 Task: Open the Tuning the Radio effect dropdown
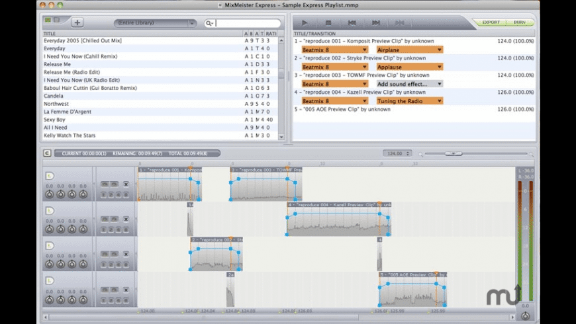410,101
